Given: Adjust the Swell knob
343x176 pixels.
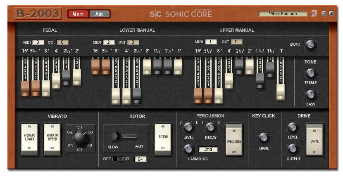Looking at the screenshot, I should [311, 45].
